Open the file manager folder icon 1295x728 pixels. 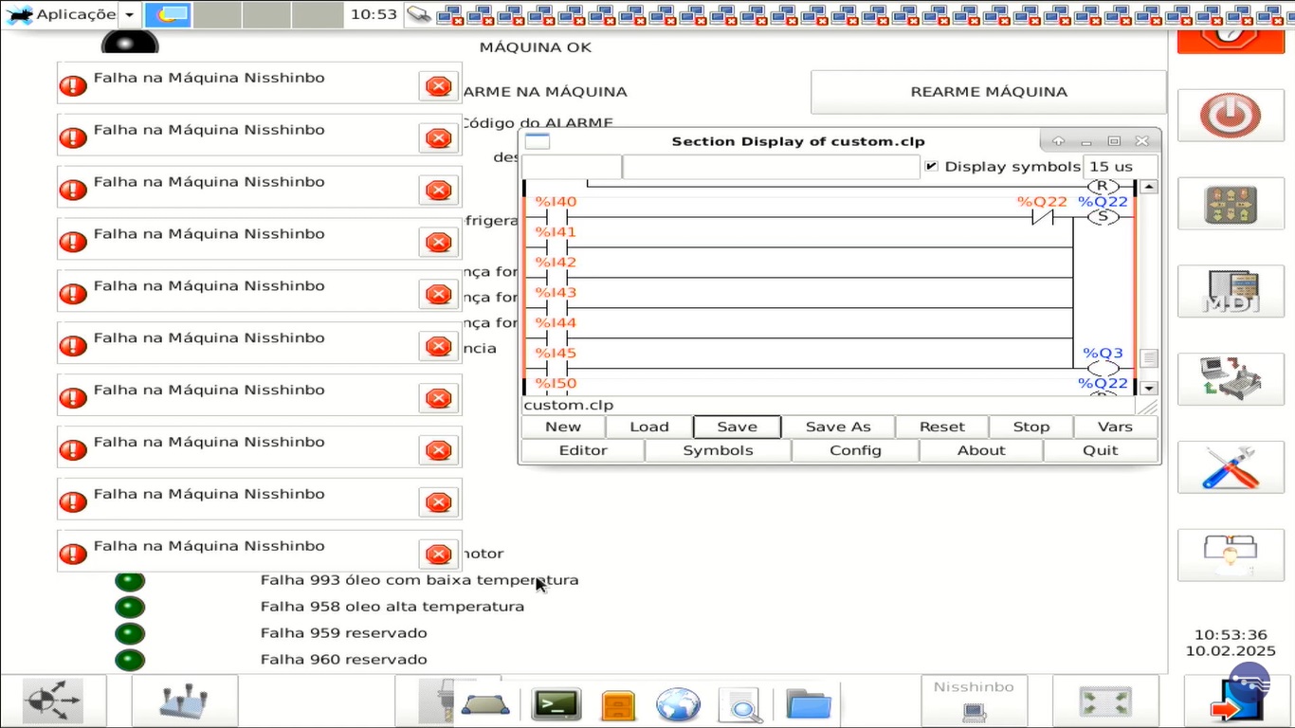click(808, 704)
